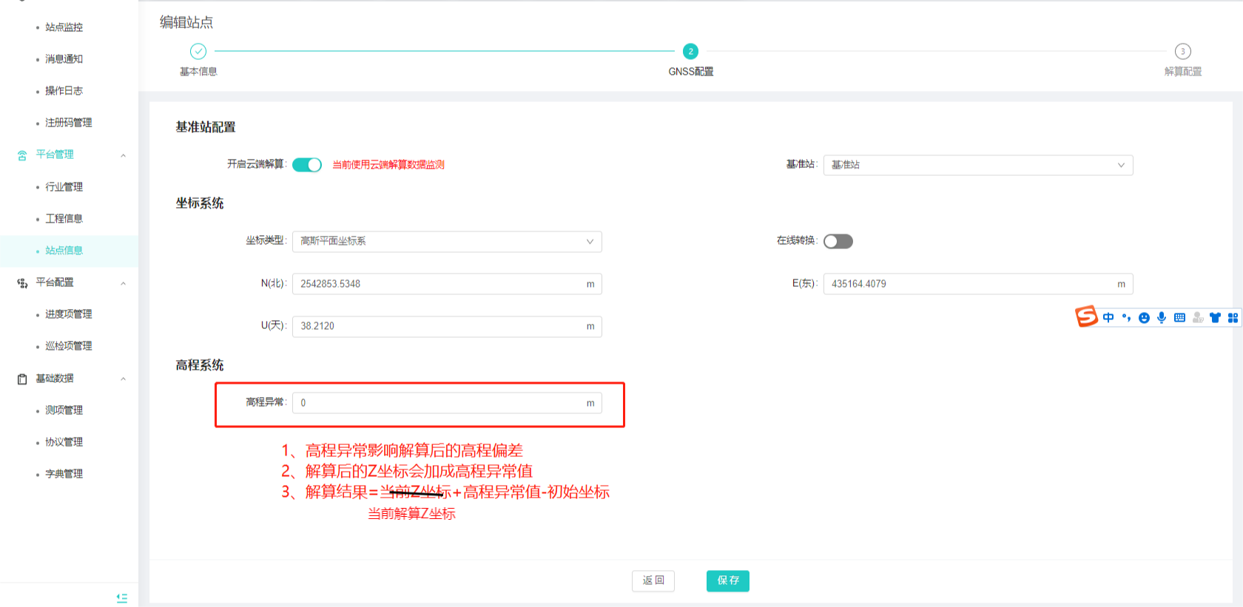Go to 进度项管理 in sidebar
This screenshot has height=607, width=1243.
(69, 314)
